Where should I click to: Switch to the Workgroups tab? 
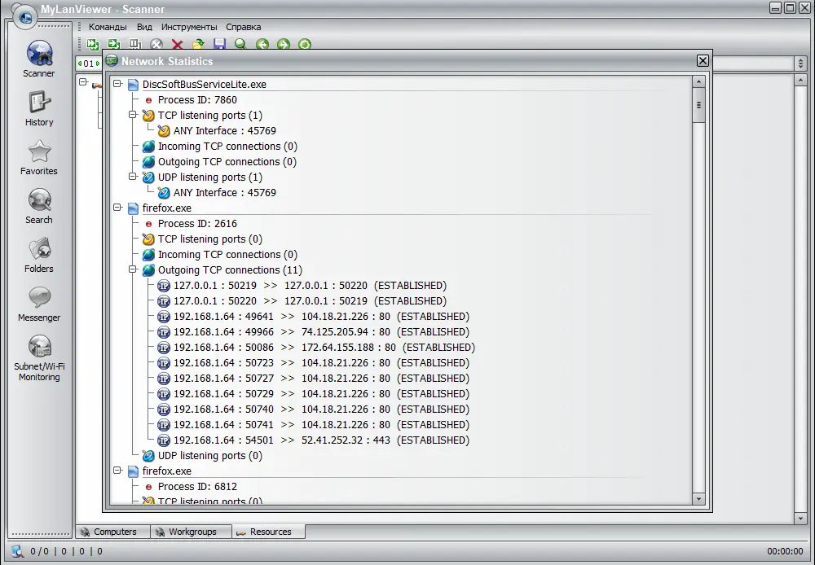point(191,532)
